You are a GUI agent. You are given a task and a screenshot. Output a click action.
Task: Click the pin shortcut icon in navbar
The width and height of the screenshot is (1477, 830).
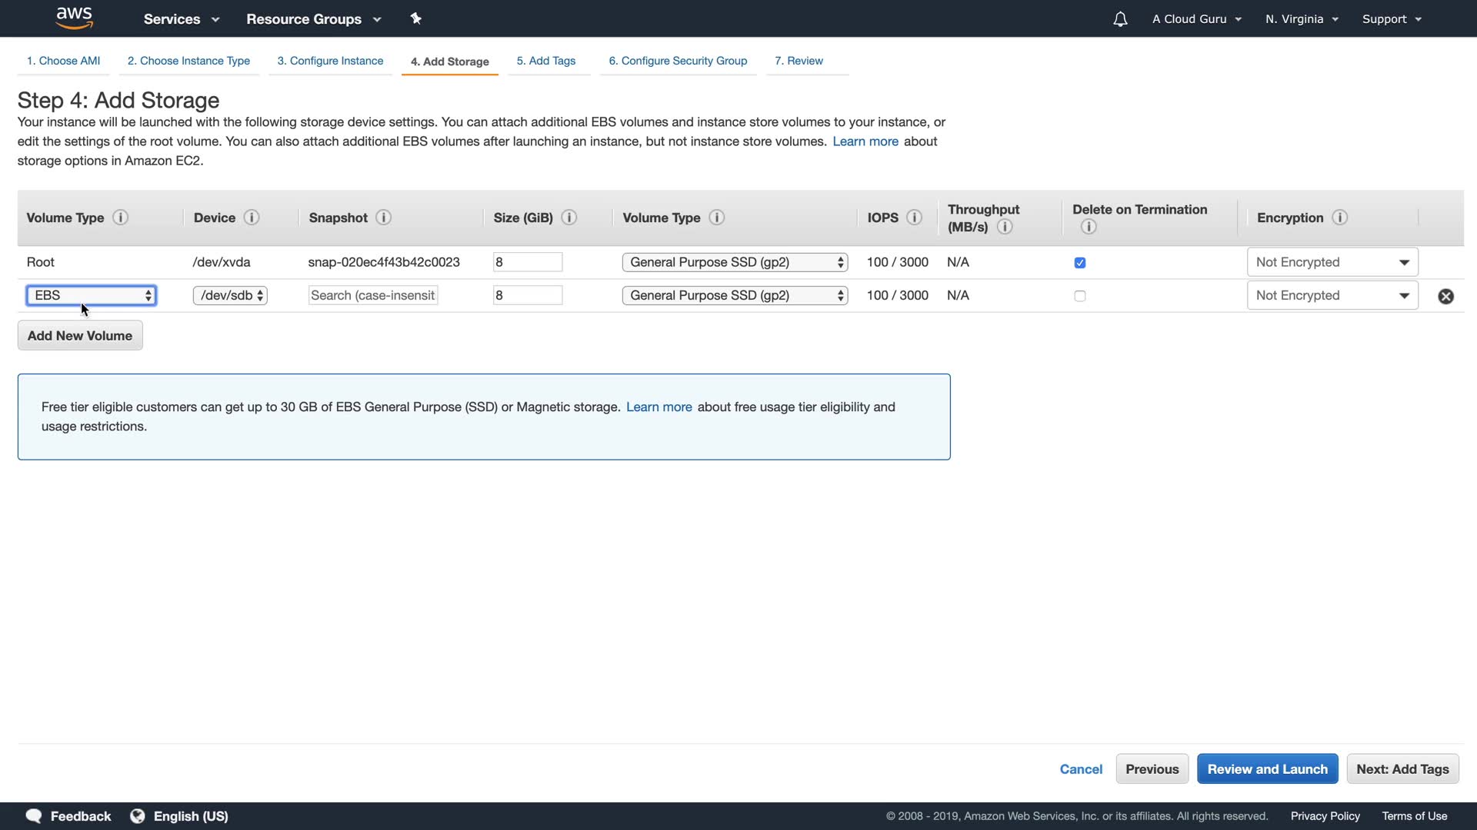(415, 18)
